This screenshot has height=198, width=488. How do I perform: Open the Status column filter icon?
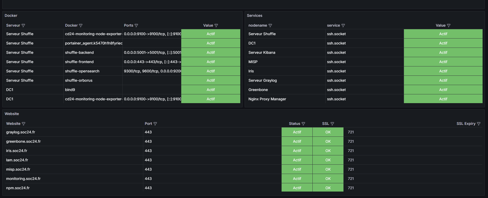(303, 124)
